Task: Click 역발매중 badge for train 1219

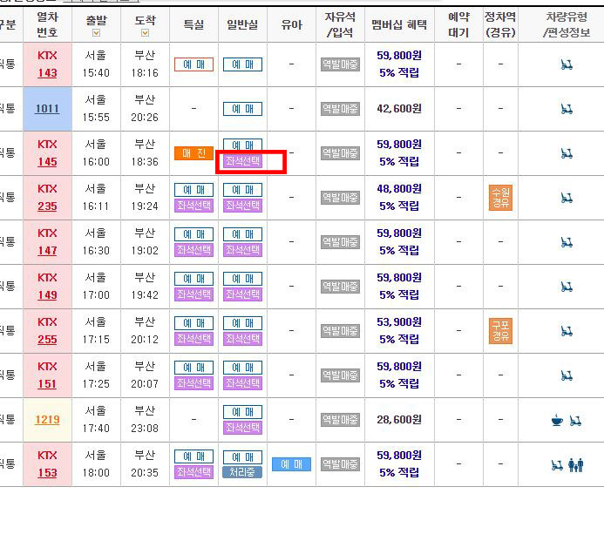Action: tap(340, 420)
